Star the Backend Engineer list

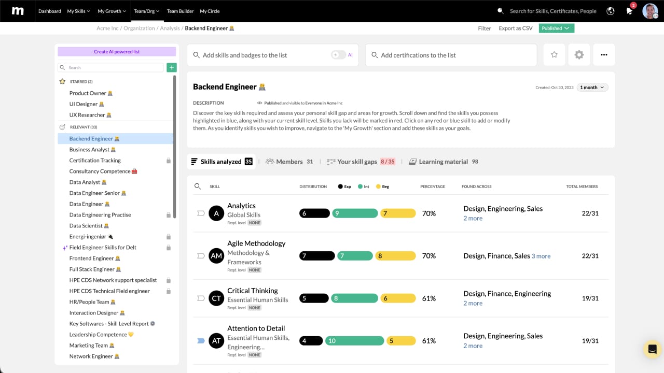pyautogui.click(x=554, y=55)
